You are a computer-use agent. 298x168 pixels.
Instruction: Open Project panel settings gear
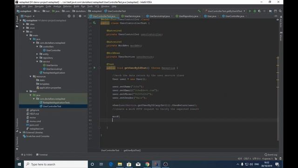click(x=80, y=16)
